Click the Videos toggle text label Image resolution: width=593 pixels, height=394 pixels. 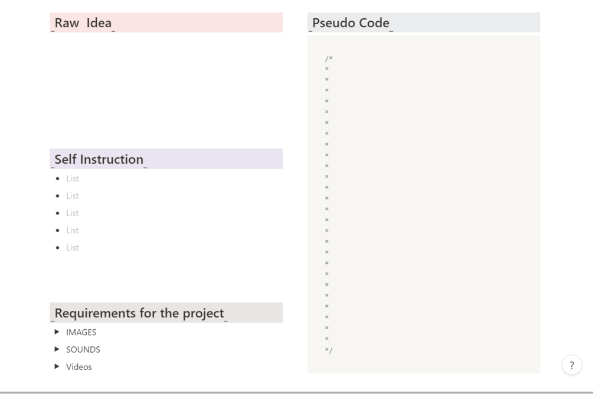click(79, 367)
